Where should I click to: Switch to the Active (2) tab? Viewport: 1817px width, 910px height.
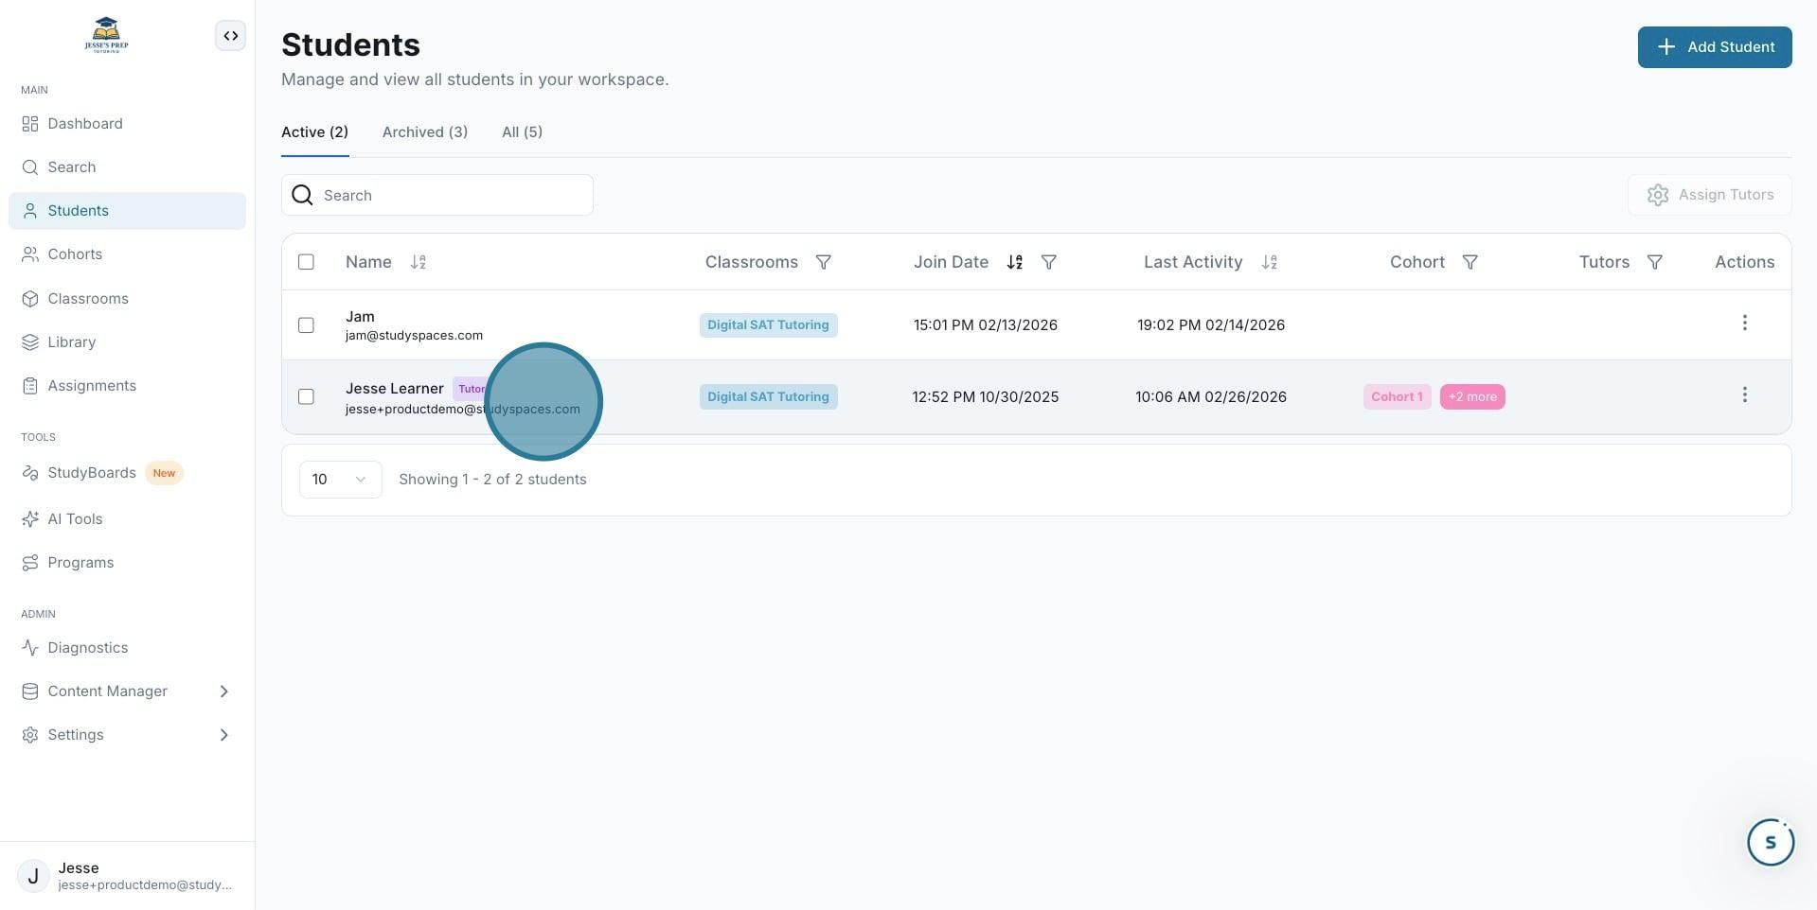click(314, 132)
